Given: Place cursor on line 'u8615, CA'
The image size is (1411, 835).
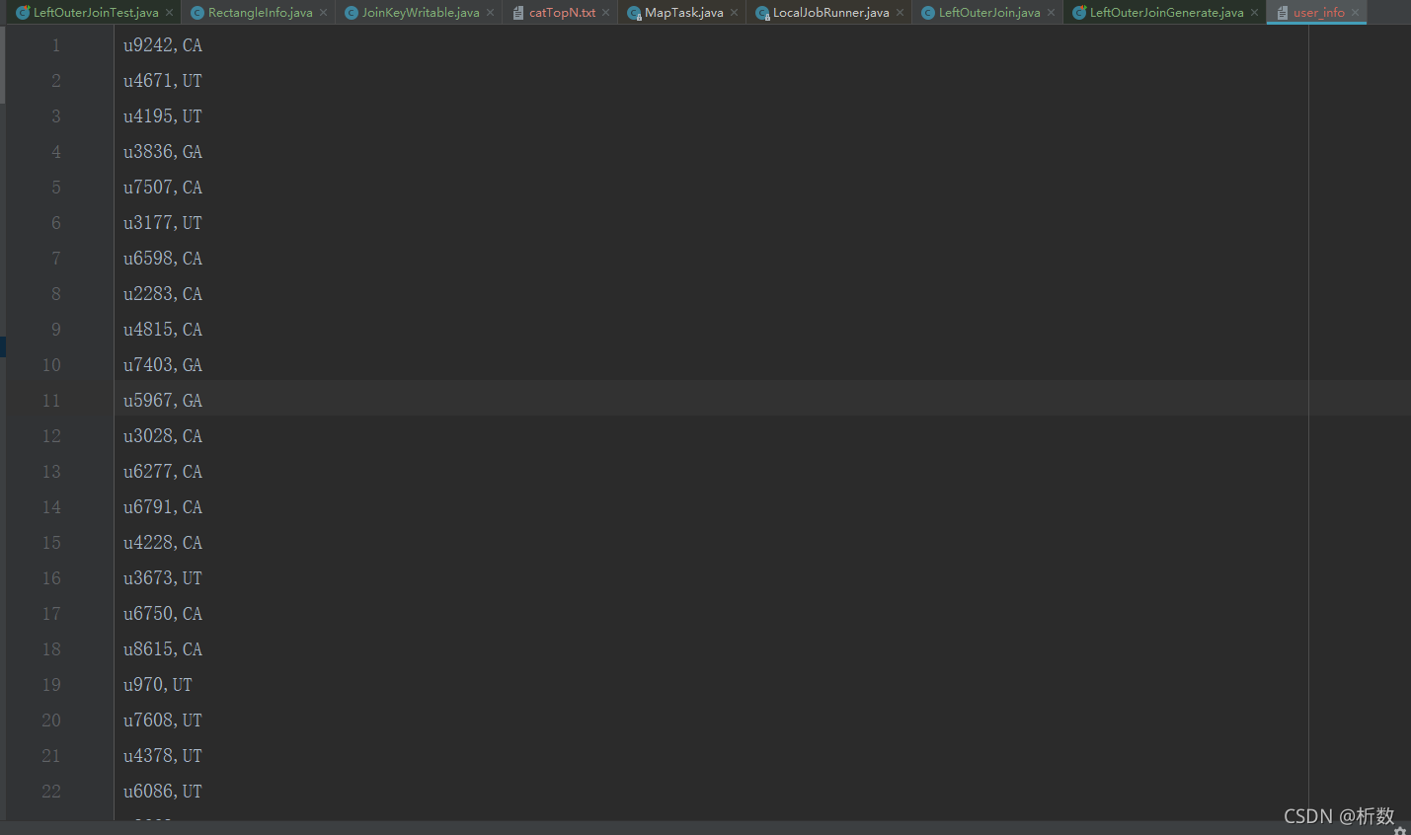Looking at the screenshot, I should click(x=163, y=649).
